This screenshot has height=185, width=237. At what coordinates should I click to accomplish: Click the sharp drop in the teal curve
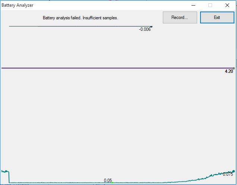(9, 177)
